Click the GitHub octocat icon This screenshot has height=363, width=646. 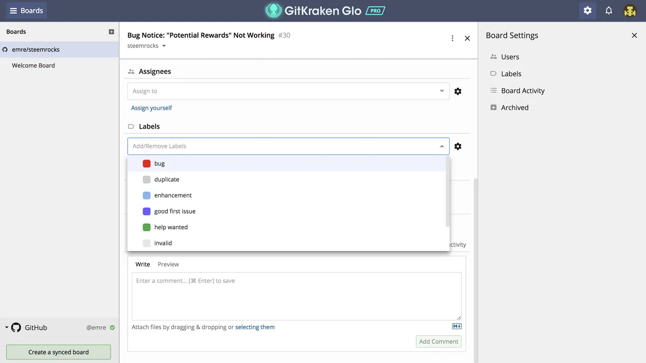[x=16, y=328]
